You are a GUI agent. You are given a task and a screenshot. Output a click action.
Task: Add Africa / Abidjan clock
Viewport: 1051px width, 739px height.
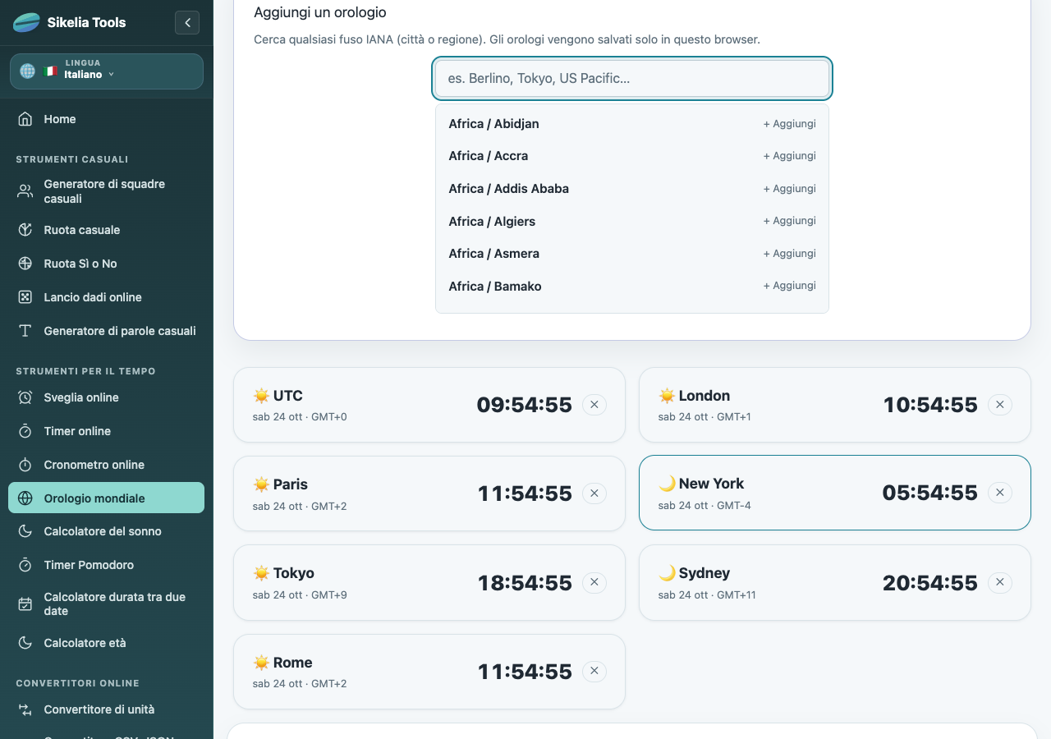click(x=790, y=124)
